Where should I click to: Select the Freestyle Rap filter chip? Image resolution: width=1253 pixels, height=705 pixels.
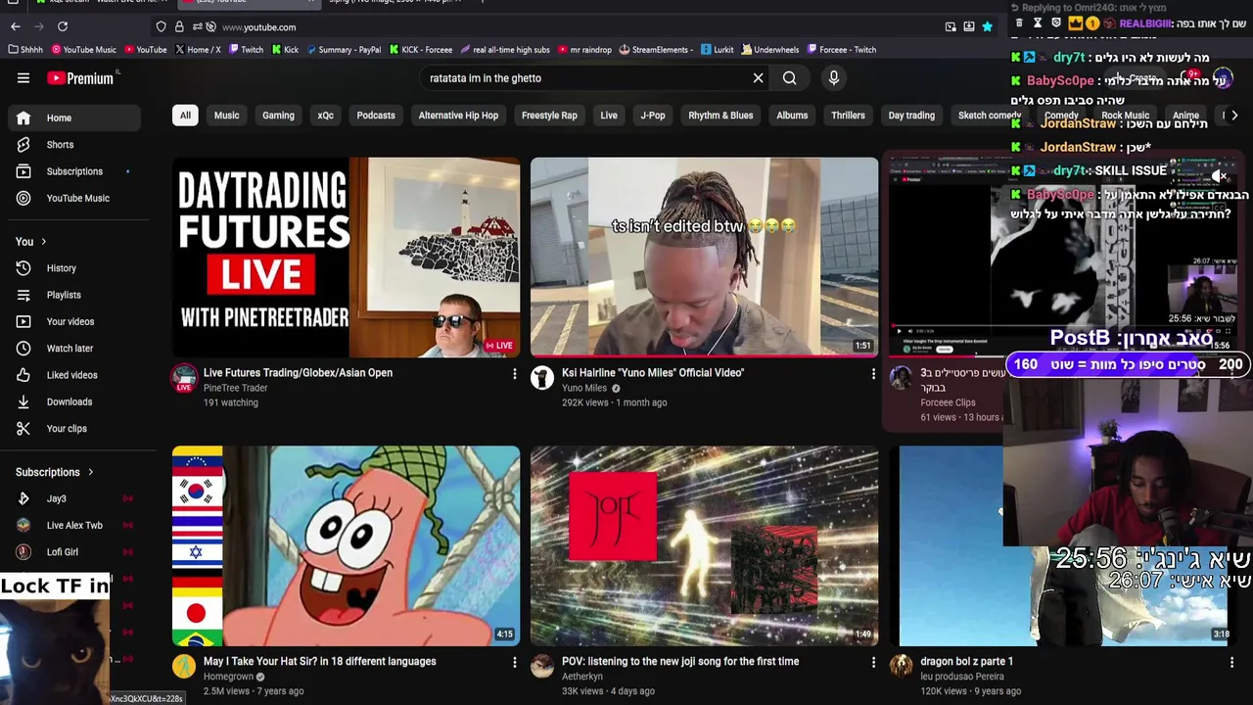click(x=549, y=116)
